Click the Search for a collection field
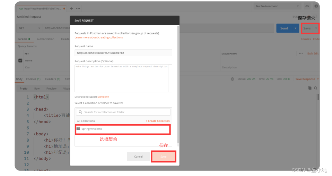This screenshot has height=176, width=332. pos(123,112)
